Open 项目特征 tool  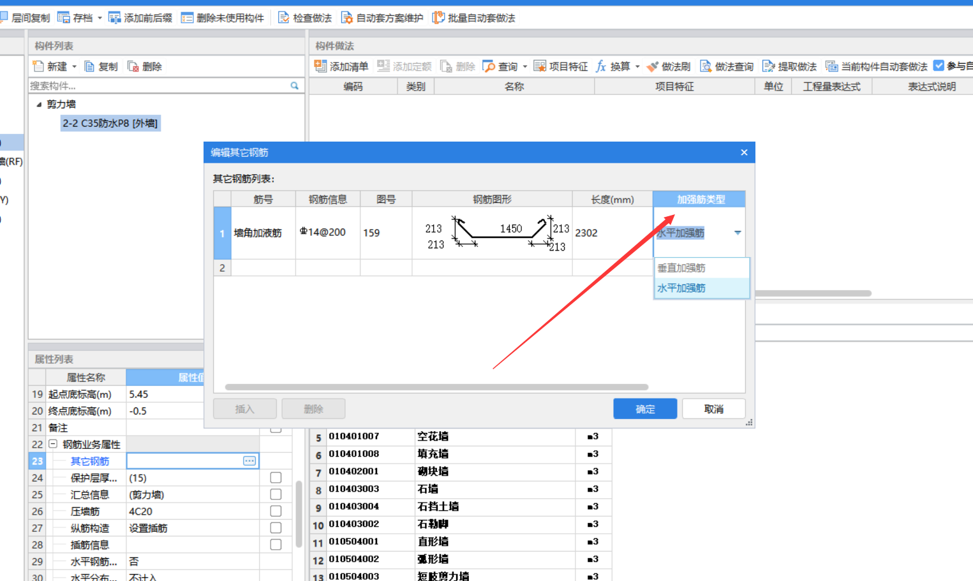(560, 66)
